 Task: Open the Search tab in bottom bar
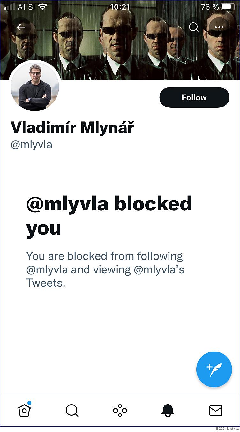click(x=72, y=410)
